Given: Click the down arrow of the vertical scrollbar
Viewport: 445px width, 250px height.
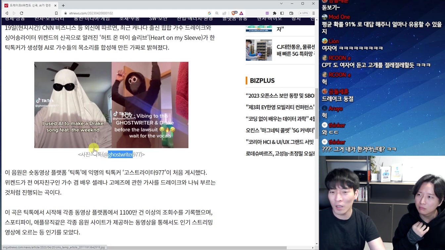Looking at the screenshot, I should (317, 244).
